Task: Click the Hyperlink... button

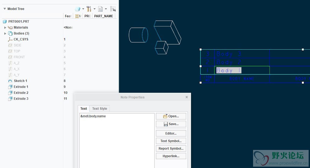Action: [x=171, y=156]
